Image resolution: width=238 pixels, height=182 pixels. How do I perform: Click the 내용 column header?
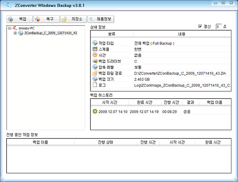(x=182, y=34)
